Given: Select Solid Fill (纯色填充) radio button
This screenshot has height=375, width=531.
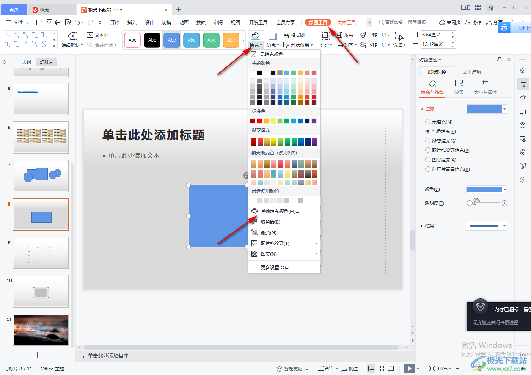Looking at the screenshot, I should click(x=428, y=131).
